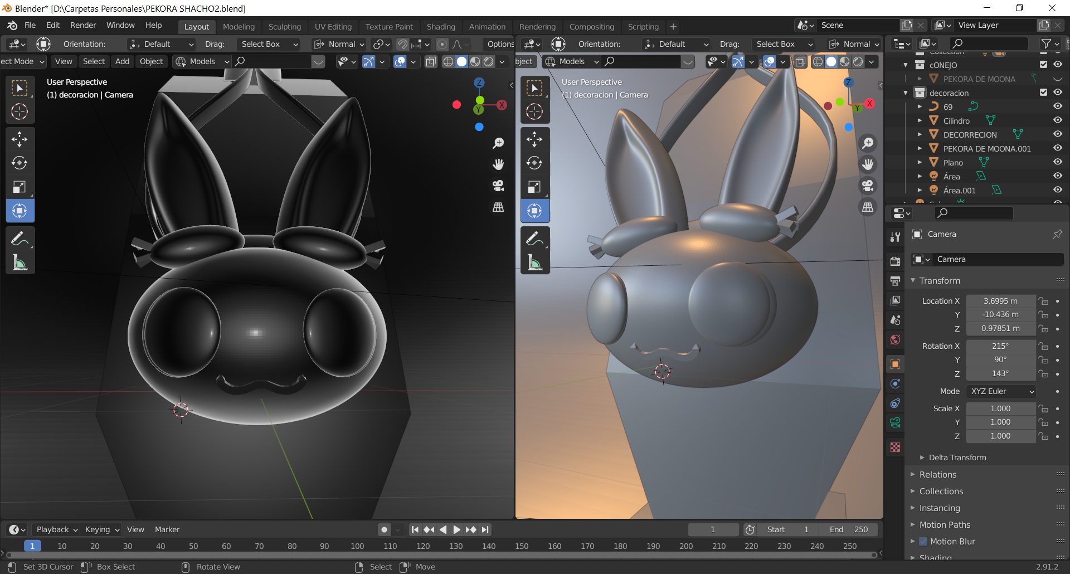Hide the Cilindro object with eye icon
Image resolution: width=1070 pixels, height=574 pixels.
(1057, 120)
